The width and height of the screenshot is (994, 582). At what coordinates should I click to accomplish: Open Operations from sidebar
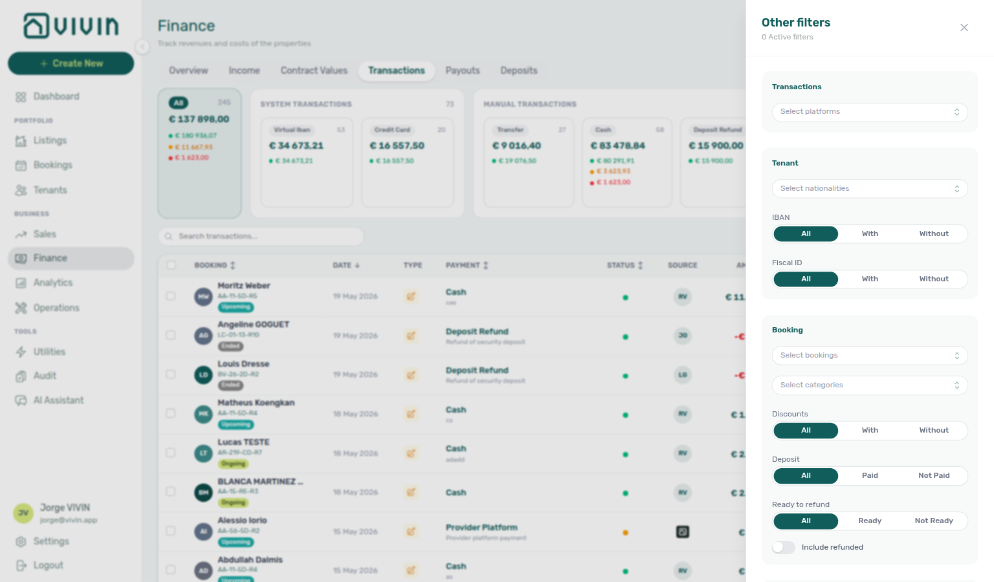pos(71,308)
